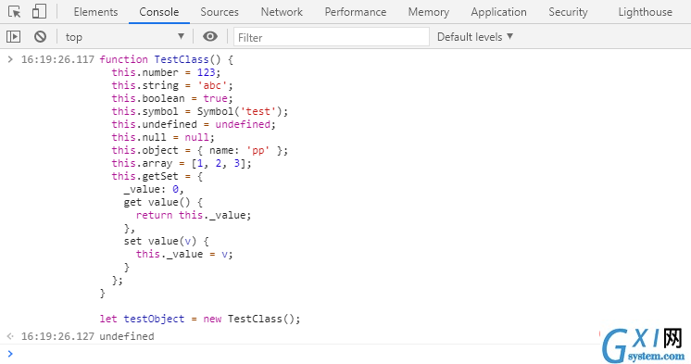The image size is (691, 364).
Task: Open the Application tab
Action: click(x=498, y=12)
